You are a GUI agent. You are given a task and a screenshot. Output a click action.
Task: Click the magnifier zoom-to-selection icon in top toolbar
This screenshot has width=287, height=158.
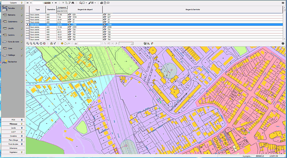click(80, 3)
